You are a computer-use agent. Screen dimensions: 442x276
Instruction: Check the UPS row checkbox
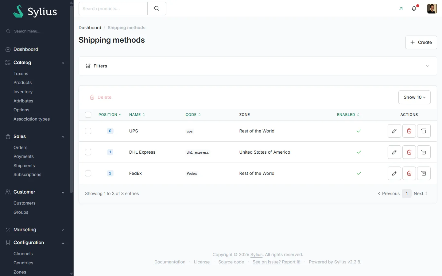(88, 131)
